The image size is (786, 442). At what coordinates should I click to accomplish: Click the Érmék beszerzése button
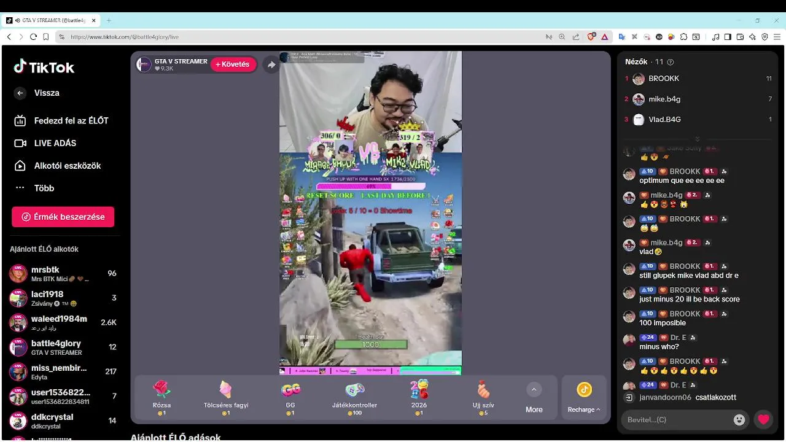tap(63, 217)
